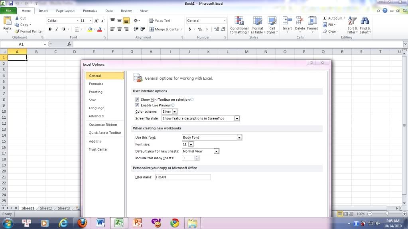Click Save icon in Quick Access Toolbar
This screenshot has width=408, height=229.
click(x=11, y=3)
